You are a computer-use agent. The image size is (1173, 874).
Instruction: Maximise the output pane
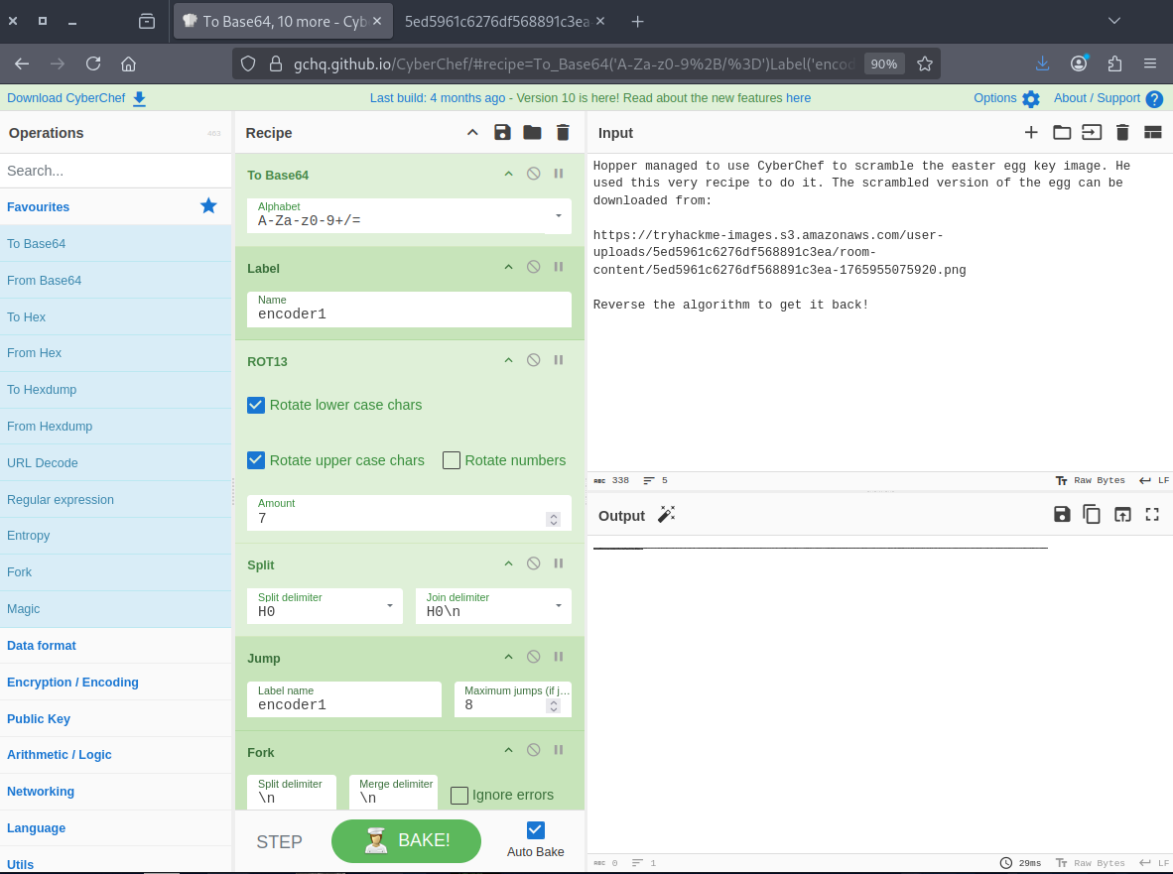tap(1152, 514)
